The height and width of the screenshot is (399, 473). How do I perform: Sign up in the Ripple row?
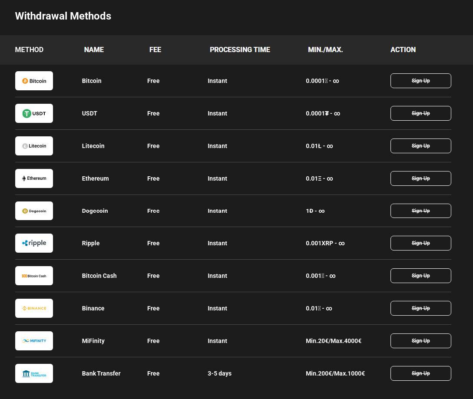point(421,243)
